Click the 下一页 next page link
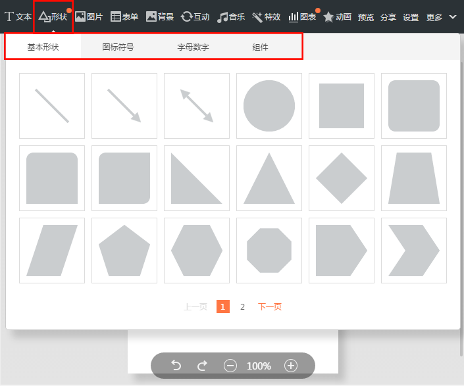Screen dimensions: 464x386 coord(270,307)
